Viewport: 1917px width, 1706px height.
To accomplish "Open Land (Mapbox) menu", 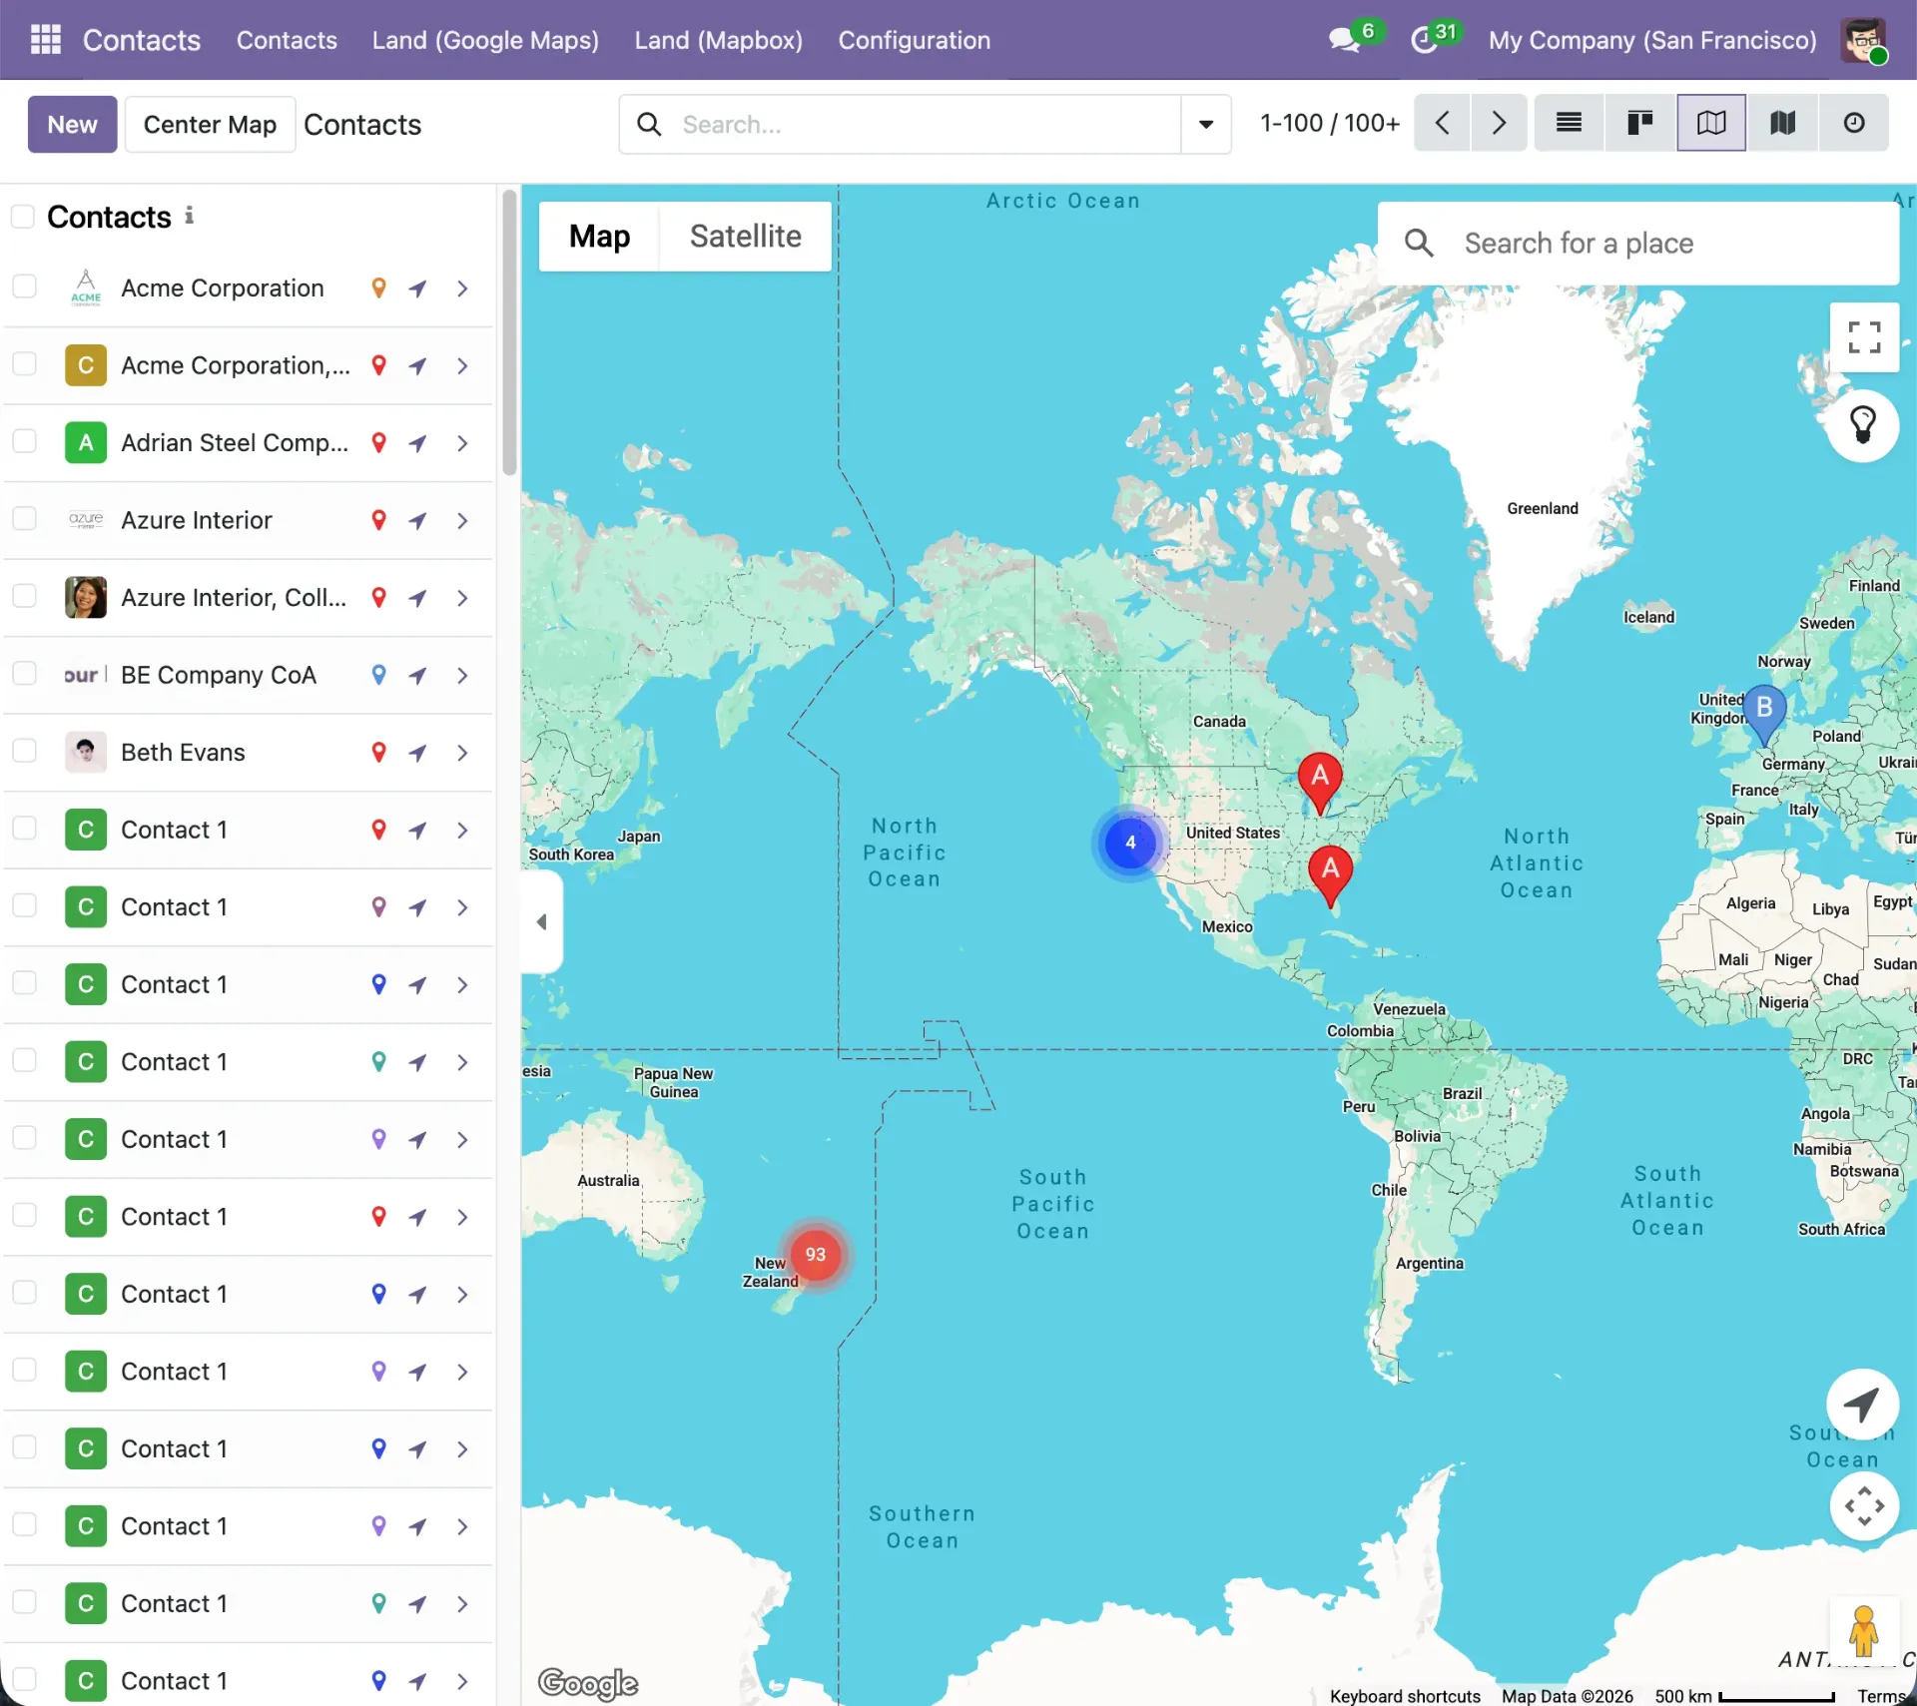I will 719,40.
